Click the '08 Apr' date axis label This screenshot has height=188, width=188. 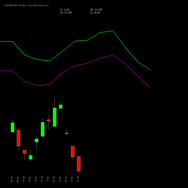pos(12,179)
